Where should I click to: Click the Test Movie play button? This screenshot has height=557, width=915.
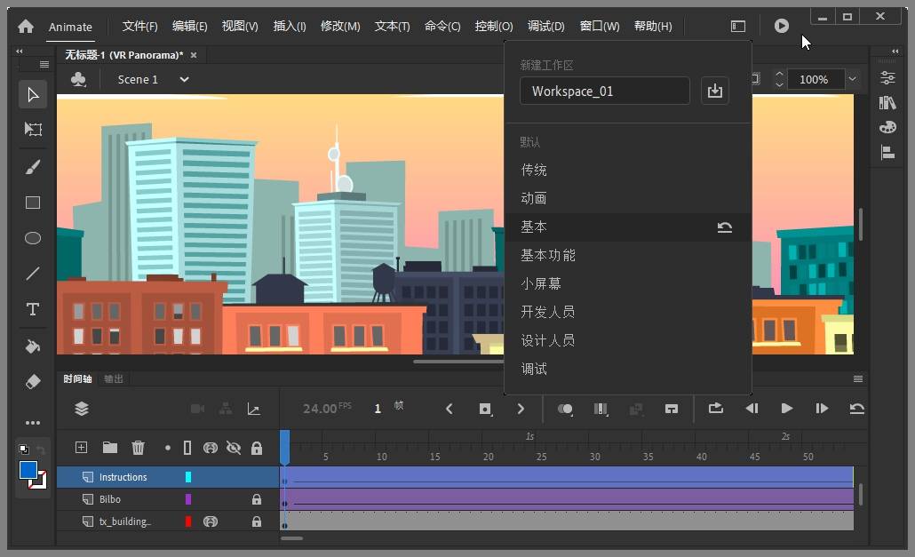click(x=782, y=26)
